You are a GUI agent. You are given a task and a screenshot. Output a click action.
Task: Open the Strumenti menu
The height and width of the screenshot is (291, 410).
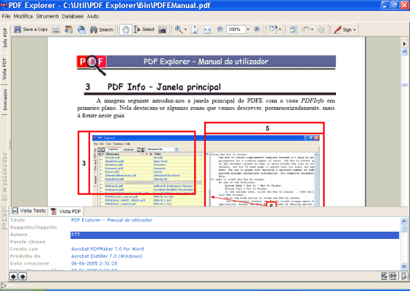tap(48, 16)
